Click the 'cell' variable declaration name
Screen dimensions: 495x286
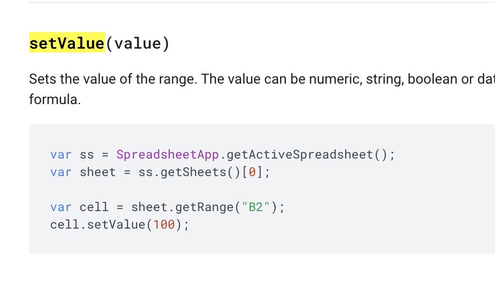point(94,207)
